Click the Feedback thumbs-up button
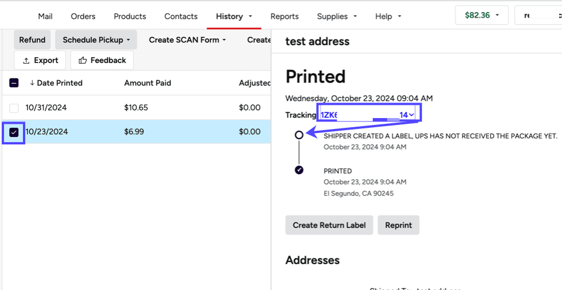The image size is (562, 290). (102, 60)
